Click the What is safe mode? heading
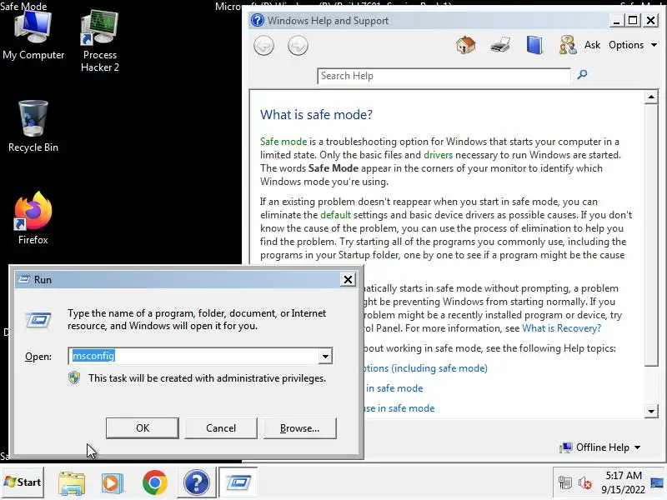667x500 pixels. click(x=316, y=114)
